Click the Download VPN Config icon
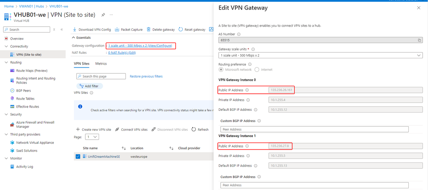The width and height of the screenshot is (428, 190). click(75, 30)
